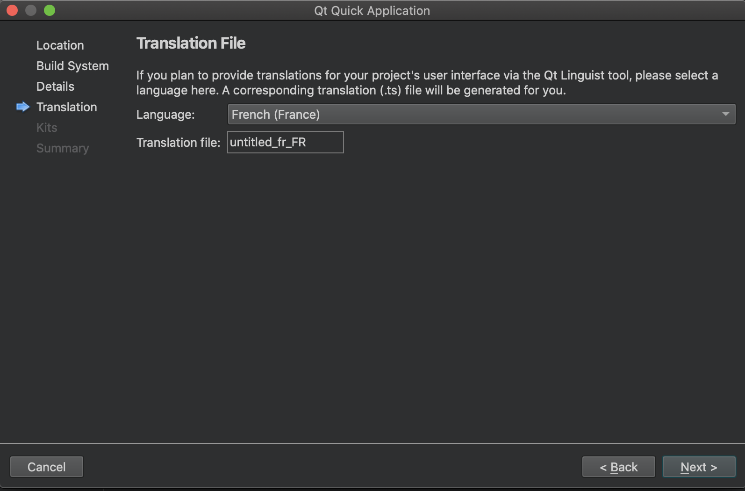The height and width of the screenshot is (491, 745).
Task: Cancel the Qt Quick Application wizard
Action: (47, 467)
